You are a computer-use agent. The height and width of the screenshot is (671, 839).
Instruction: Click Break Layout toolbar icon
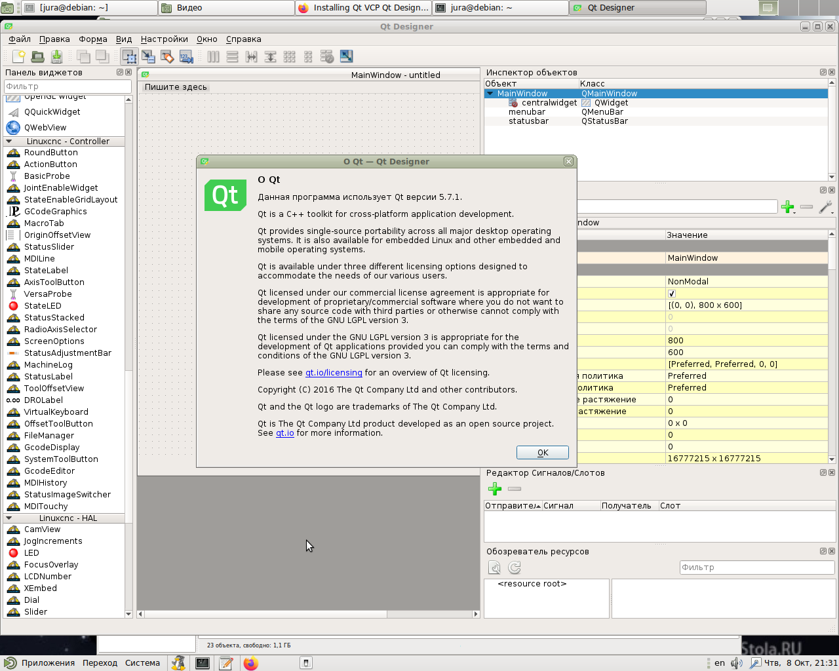(327, 57)
